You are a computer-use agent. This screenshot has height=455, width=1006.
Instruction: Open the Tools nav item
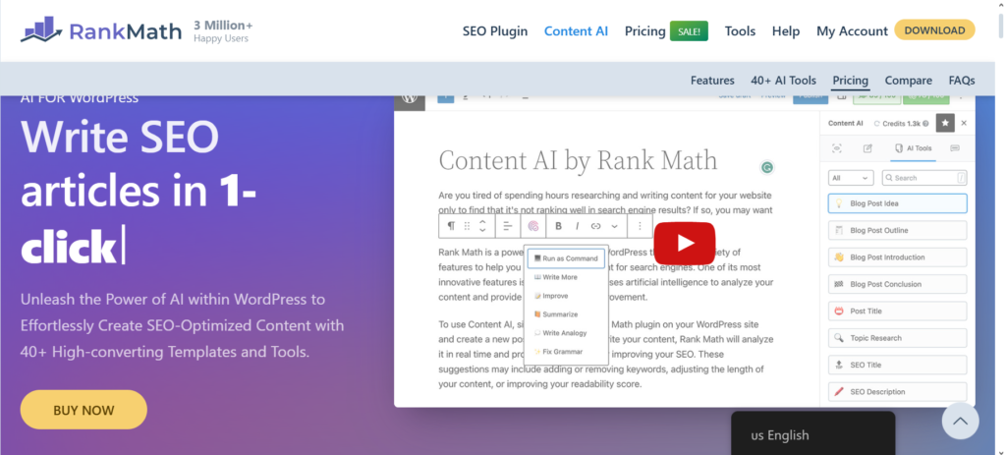point(741,30)
